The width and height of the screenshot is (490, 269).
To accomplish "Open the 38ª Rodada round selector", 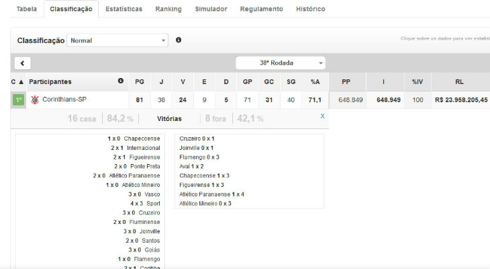I will (281, 63).
